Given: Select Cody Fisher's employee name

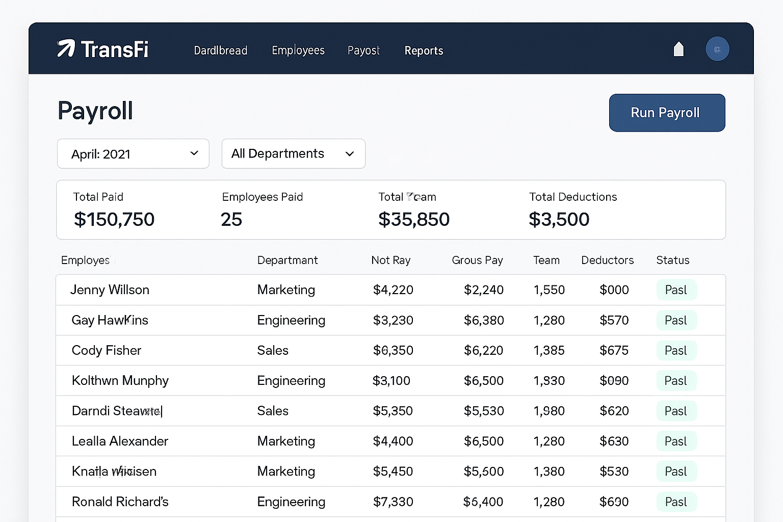Looking at the screenshot, I should [x=107, y=350].
